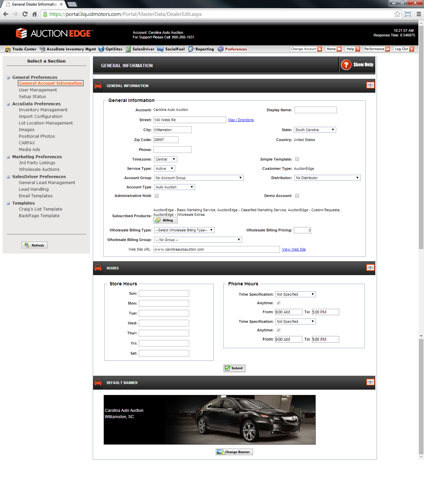
Task: Open the Map / Directions link
Action: pyautogui.click(x=241, y=120)
